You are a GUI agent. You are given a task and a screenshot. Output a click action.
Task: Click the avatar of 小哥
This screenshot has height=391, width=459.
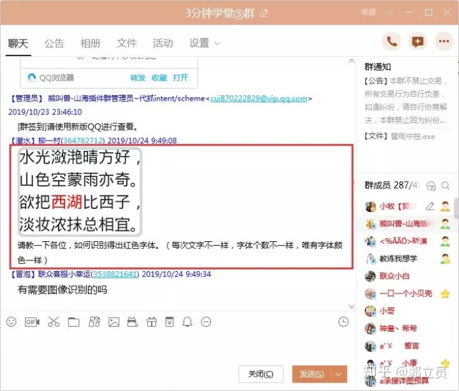click(370, 311)
